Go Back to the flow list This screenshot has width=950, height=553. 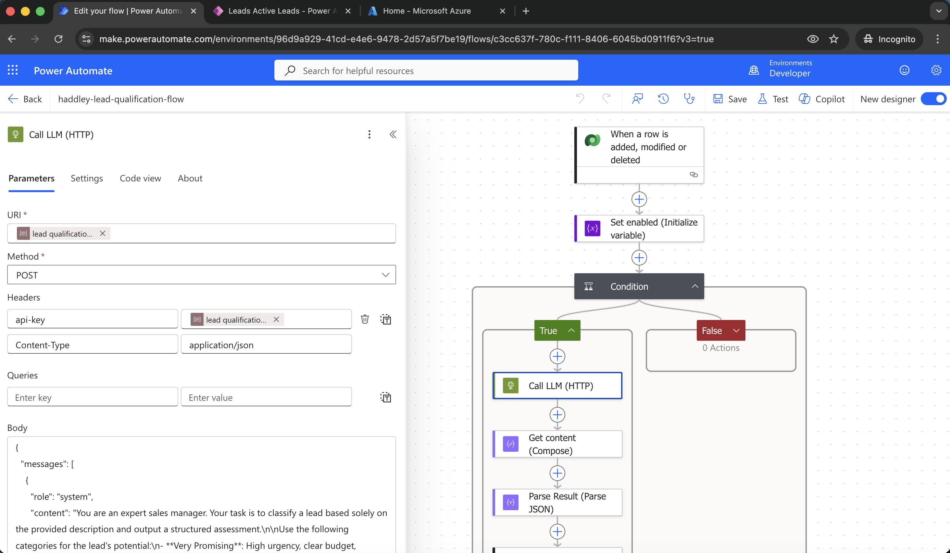coord(25,99)
